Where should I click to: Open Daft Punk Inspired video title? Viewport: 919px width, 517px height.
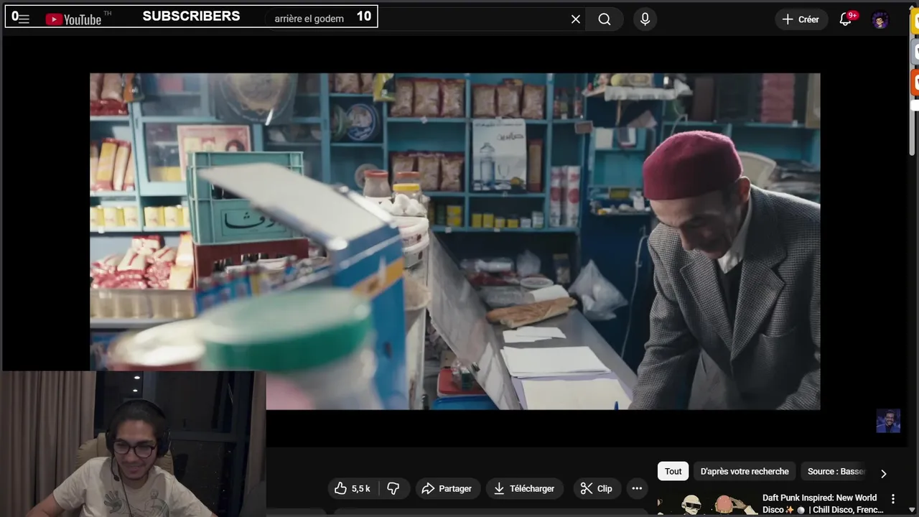point(823,503)
